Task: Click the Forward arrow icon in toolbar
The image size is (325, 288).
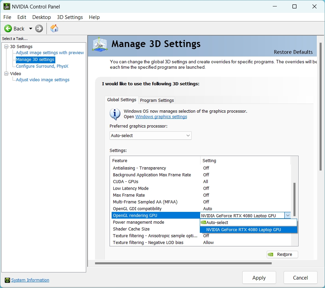Action: point(39,29)
